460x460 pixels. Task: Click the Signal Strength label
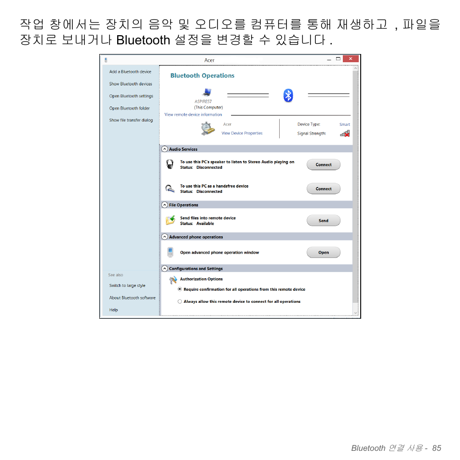click(x=311, y=134)
